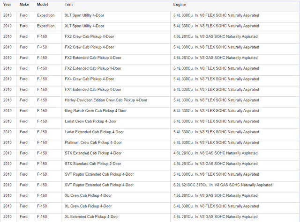Image resolution: width=300 pixels, height=222 pixels.
Task: Click XL Crew Cab trim in 4.6L row
Action: coord(88,195)
